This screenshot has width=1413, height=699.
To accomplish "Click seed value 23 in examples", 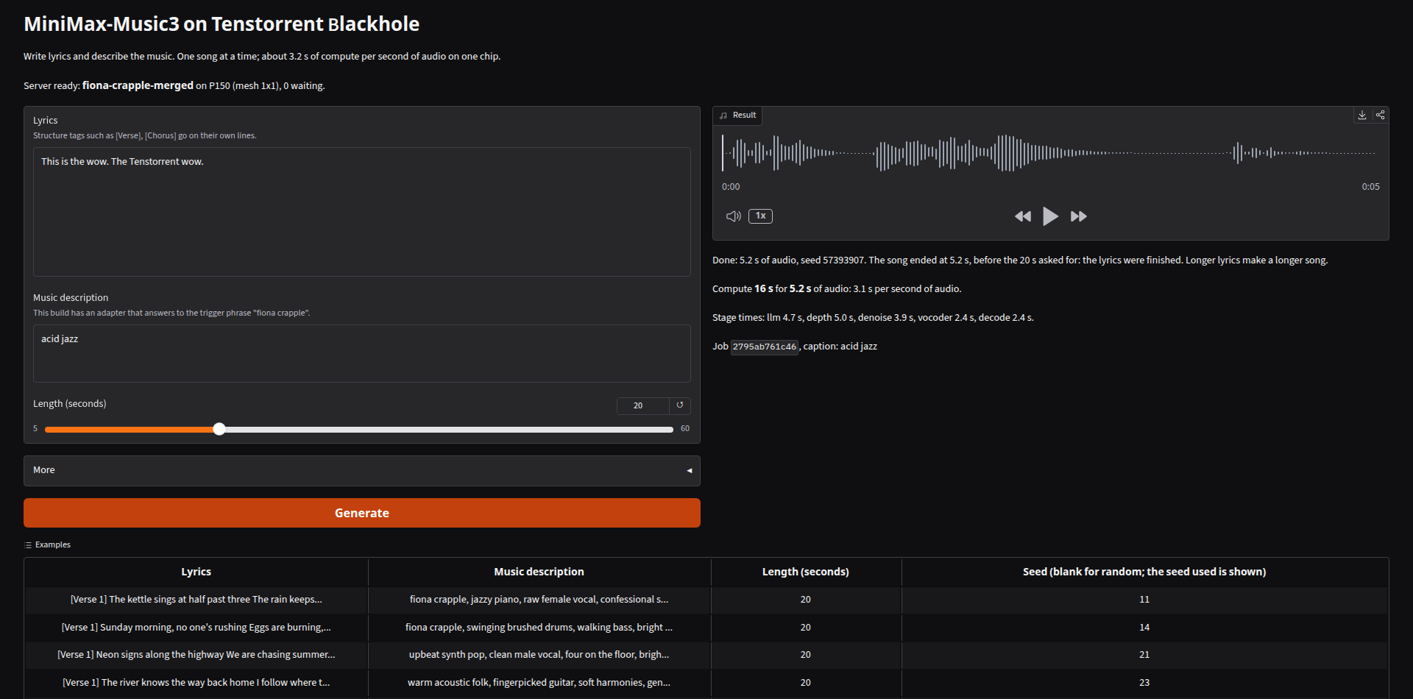I will coord(1144,683).
